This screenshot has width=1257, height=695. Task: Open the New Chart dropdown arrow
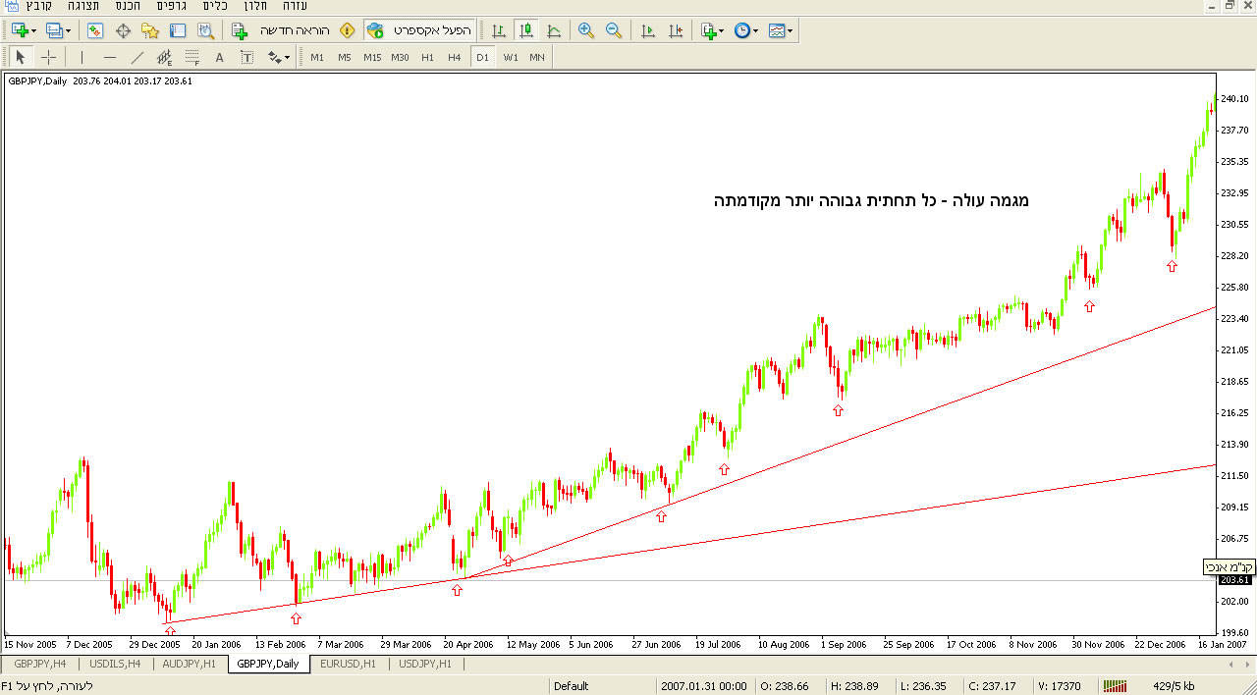(x=34, y=30)
